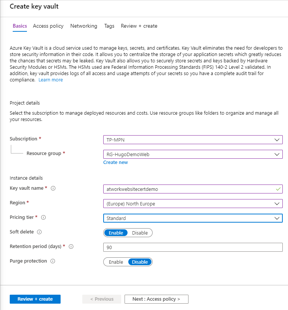The height and width of the screenshot is (310, 288).
Task: Open the Pricing tier dropdown showing Standard
Action: coord(193,218)
